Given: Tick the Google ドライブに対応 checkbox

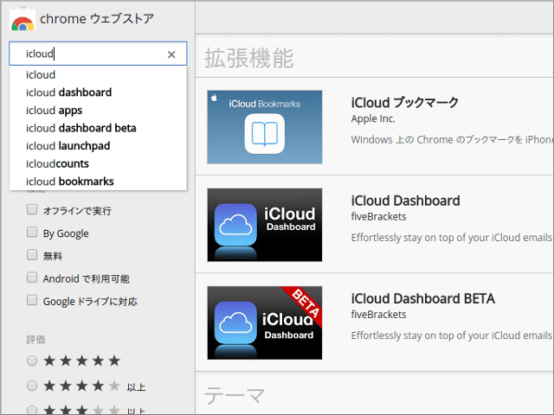Looking at the screenshot, I should (32, 300).
